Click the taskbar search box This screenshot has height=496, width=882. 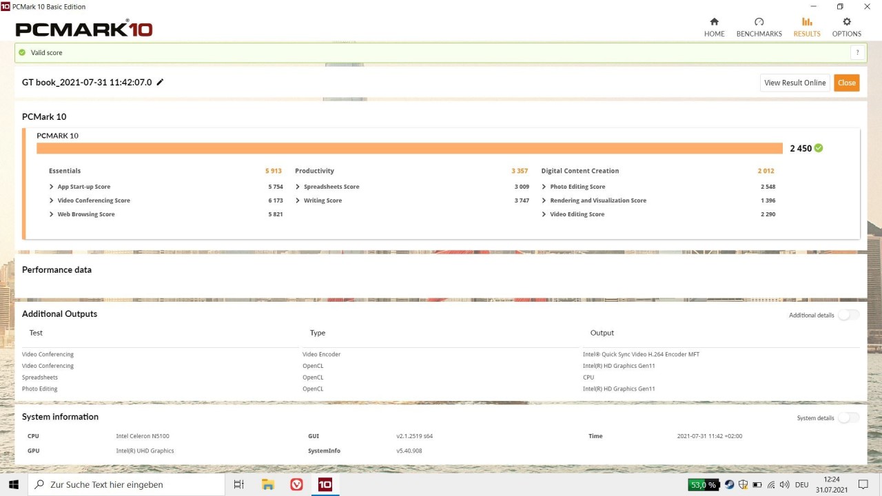pyautogui.click(x=126, y=484)
